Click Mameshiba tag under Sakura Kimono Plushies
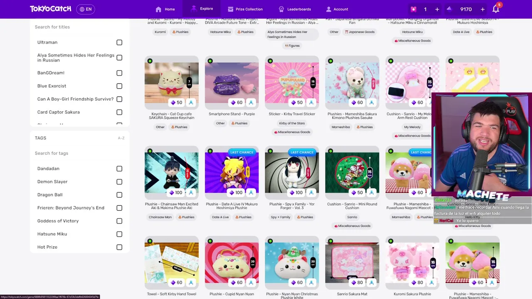532x299 pixels. point(340,127)
